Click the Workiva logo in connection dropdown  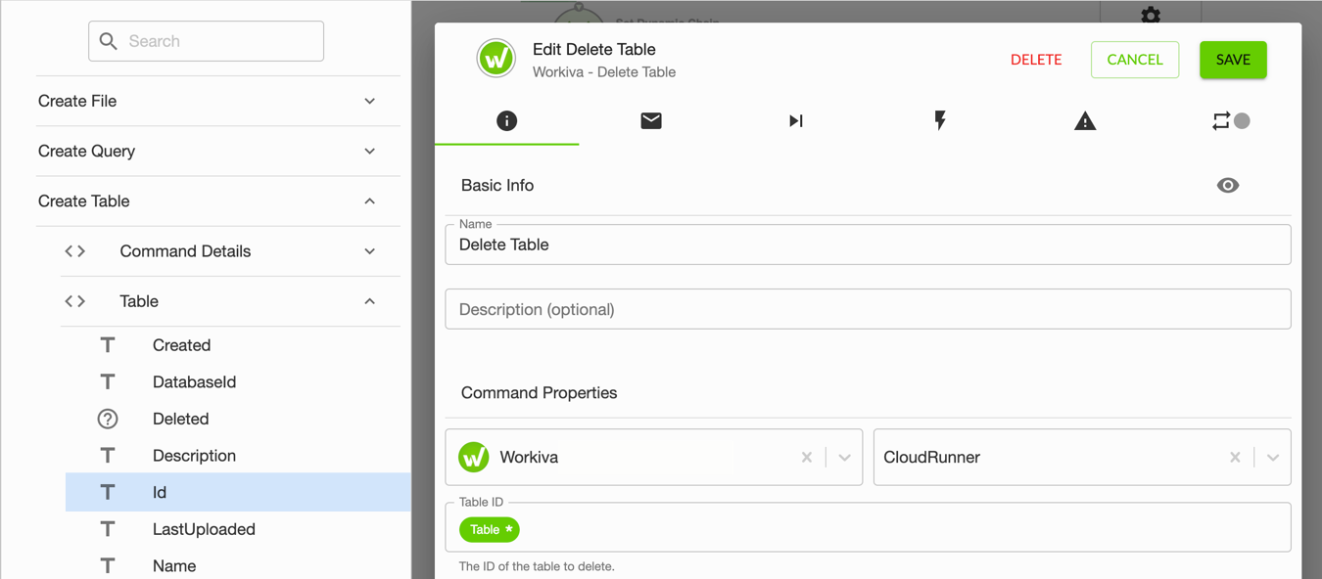(474, 457)
